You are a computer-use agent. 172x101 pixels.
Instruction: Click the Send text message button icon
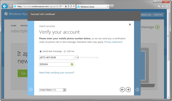pos(77,57)
